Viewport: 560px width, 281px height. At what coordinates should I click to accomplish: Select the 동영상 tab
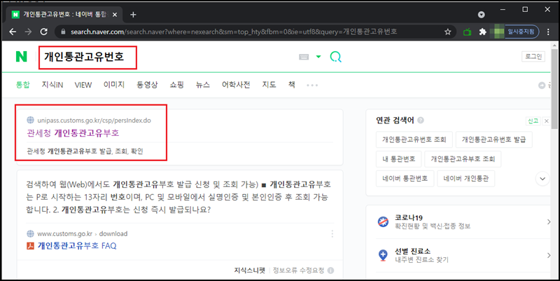[x=147, y=85]
